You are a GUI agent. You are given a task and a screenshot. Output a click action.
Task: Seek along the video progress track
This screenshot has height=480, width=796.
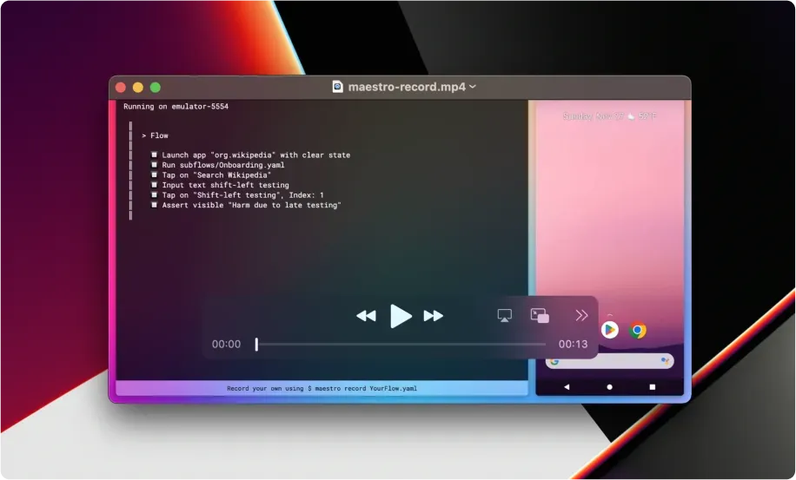pyautogui.click(x=401, y=345)
